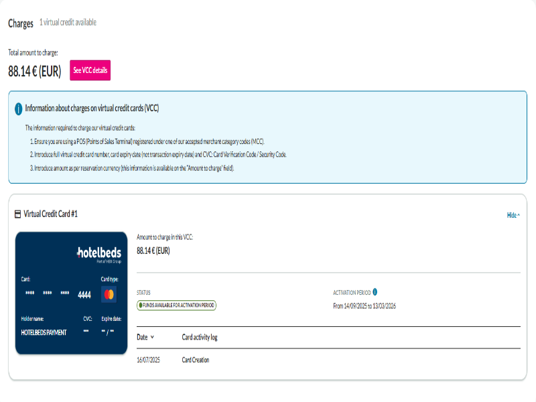
Task: Click the hotelbeds logo on the card
Action: [99, 255]
